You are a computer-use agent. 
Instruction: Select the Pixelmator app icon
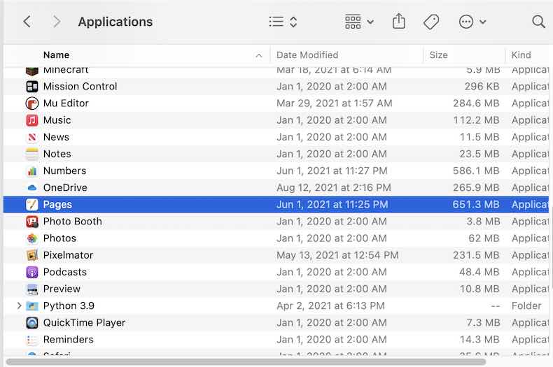point(32,255)
